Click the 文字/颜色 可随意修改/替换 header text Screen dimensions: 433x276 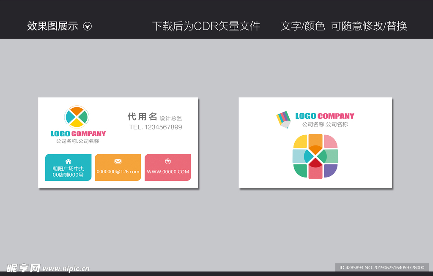click(344, 26)
